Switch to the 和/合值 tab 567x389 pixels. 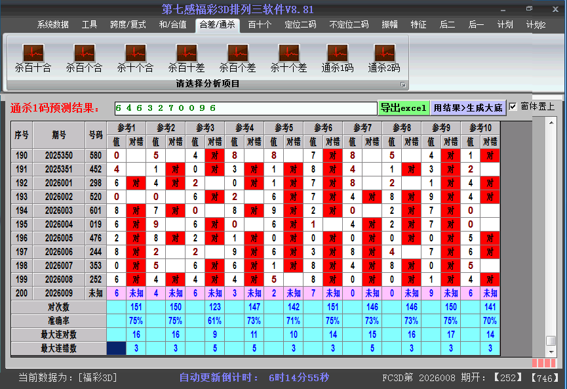[172, 25]
